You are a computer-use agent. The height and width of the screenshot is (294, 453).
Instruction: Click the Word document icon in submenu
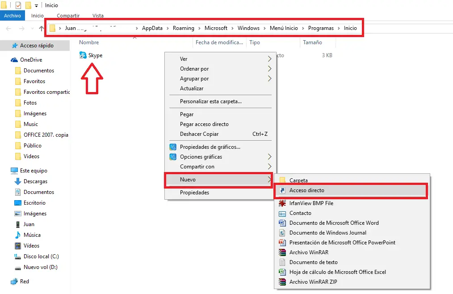click(x=282, y=223)
